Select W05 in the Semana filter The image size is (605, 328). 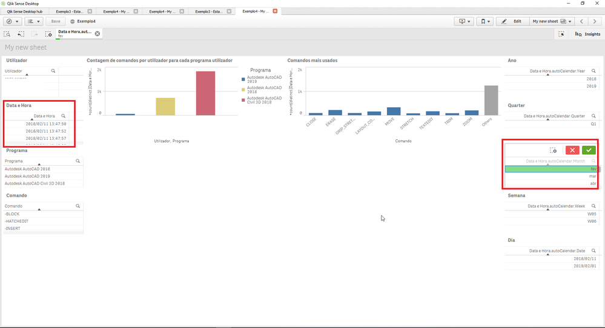[551, 214]
